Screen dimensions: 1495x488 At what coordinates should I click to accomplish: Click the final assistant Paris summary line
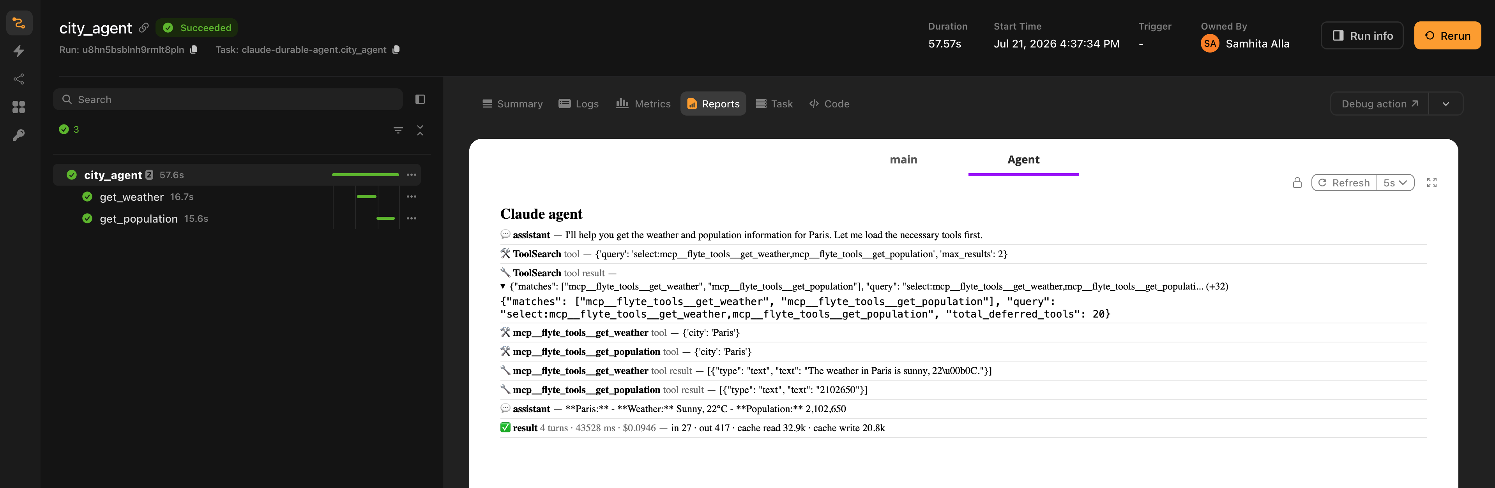pos(963,409)
